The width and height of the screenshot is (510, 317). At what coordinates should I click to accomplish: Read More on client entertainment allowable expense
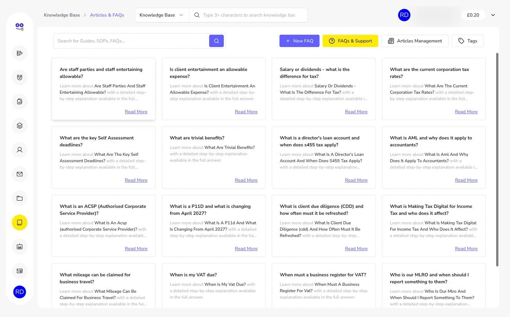[x=246, y=112]
